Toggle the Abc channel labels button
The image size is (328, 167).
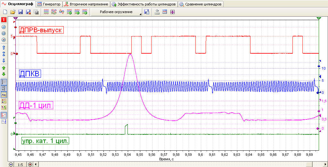[x=4, y=95]
